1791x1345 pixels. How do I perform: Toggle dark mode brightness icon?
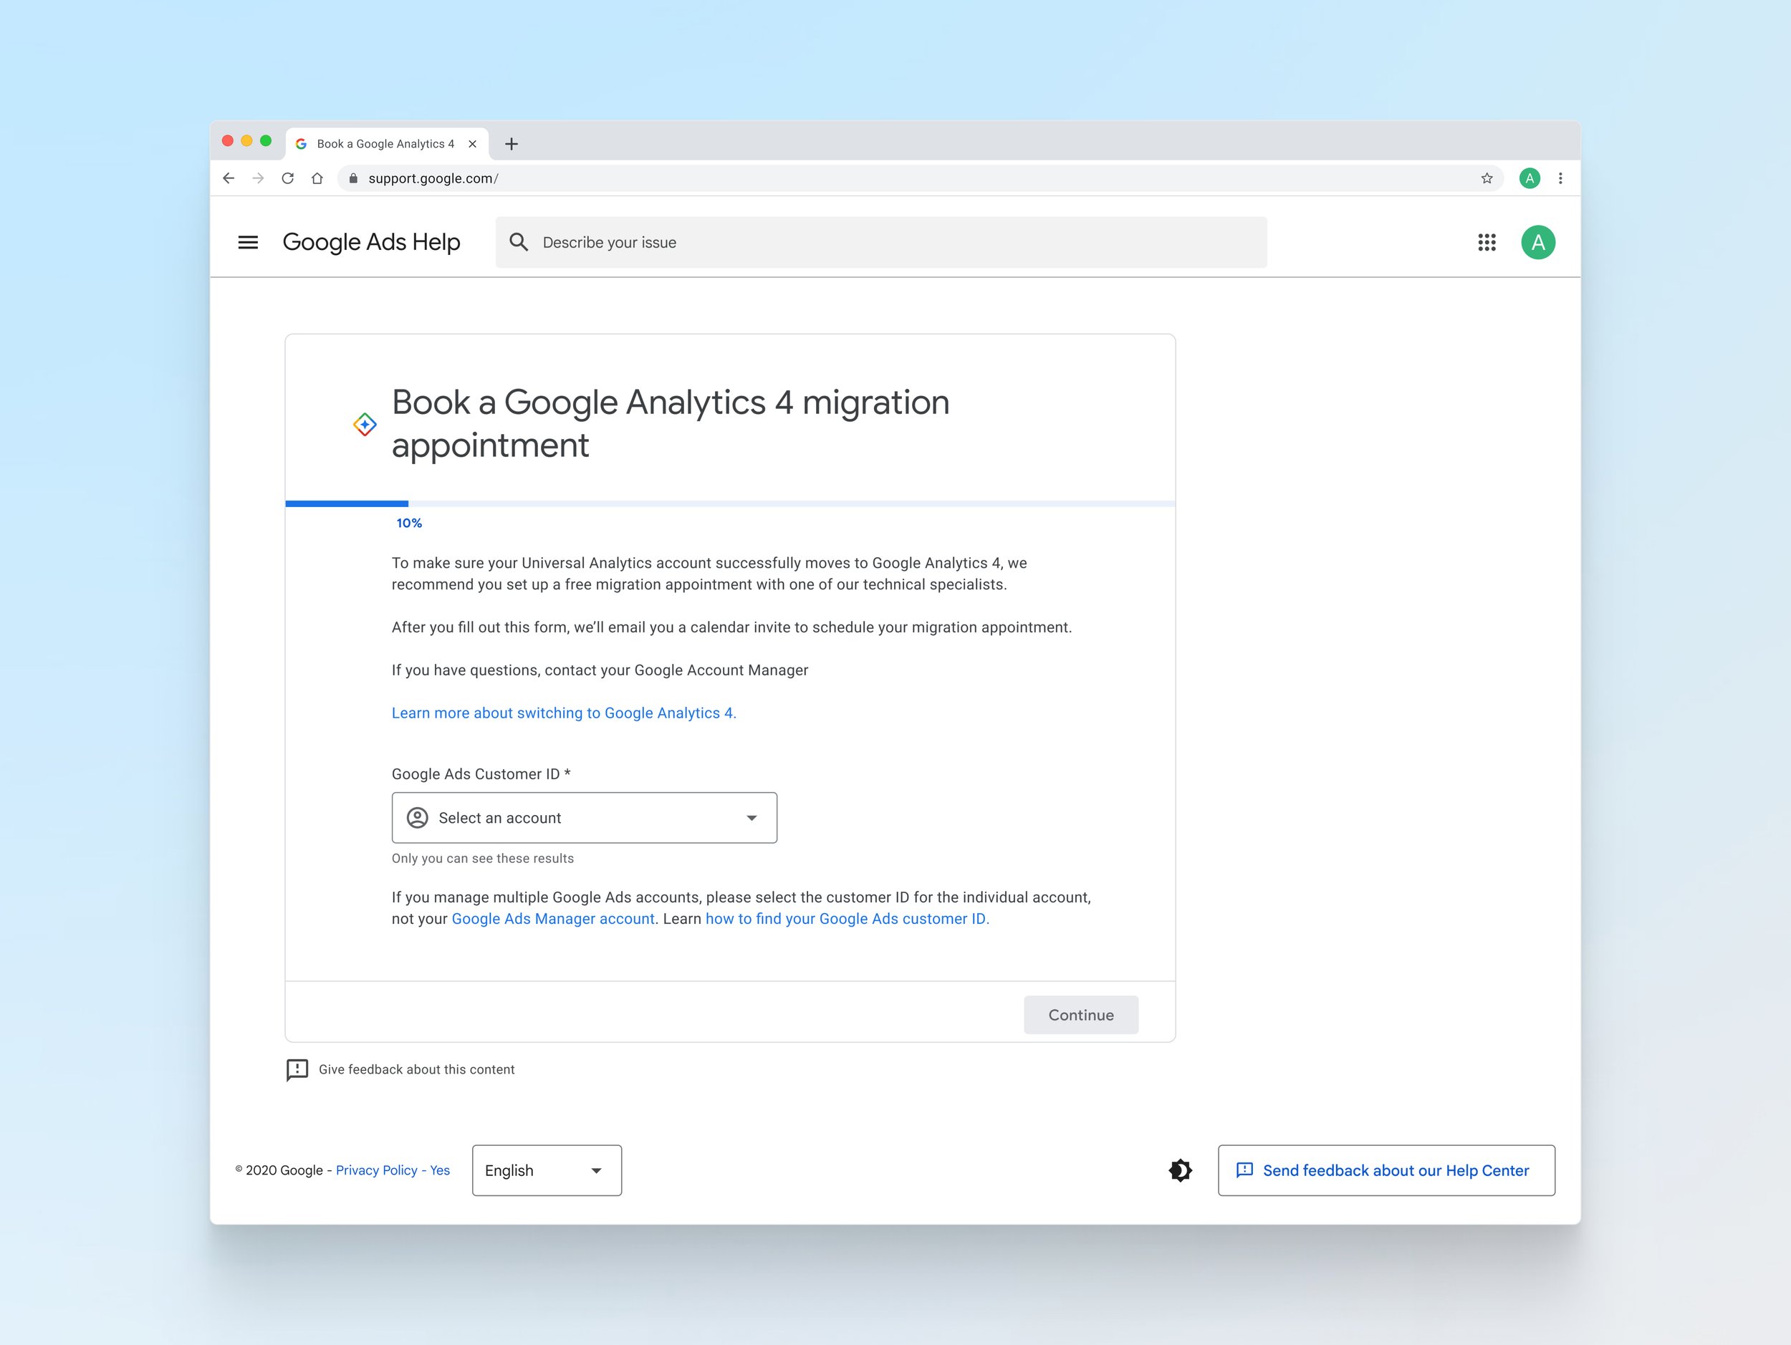tap(1181, 1170)
